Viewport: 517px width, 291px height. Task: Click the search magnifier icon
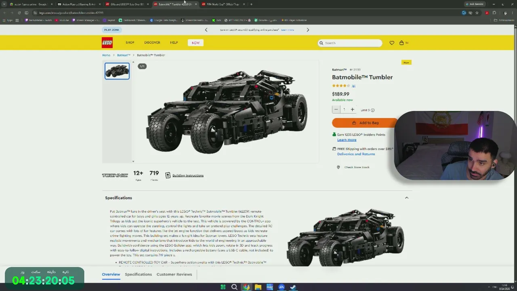(322, 43)
